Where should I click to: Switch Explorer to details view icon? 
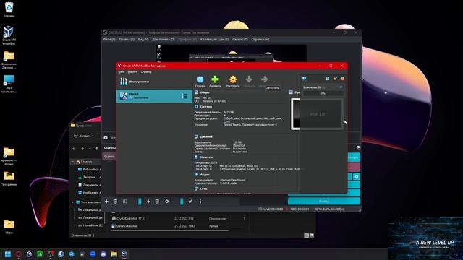(307, 235)
